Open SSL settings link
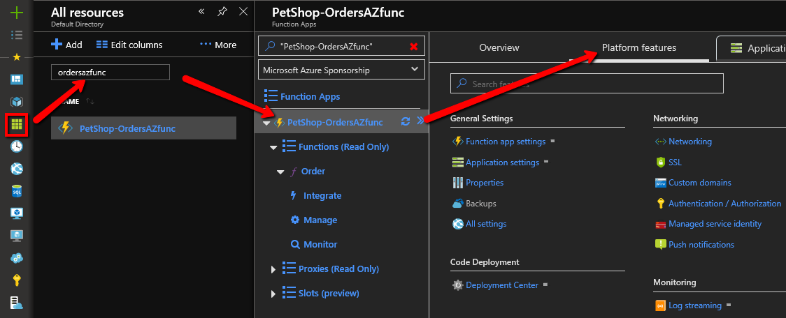 [675, 162]
